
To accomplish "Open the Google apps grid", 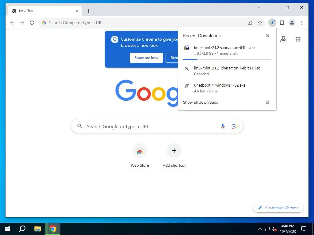I will (x=298, y=39).
